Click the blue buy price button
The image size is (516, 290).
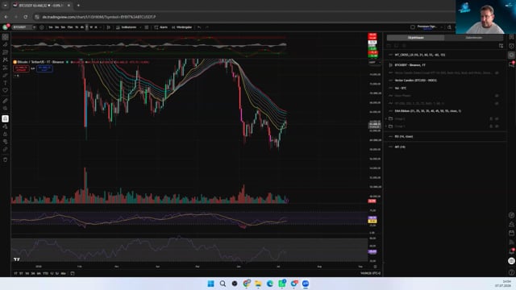44,68
